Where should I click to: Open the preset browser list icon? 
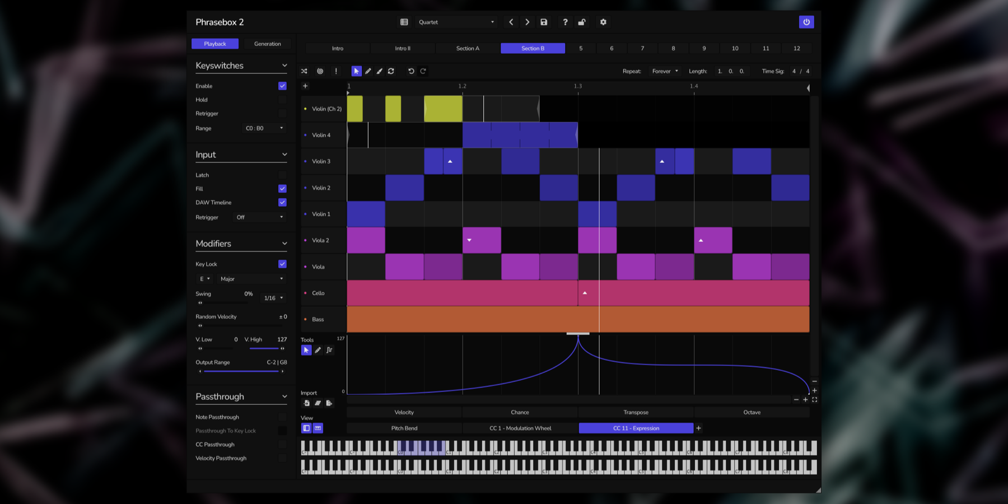point(404,22)
